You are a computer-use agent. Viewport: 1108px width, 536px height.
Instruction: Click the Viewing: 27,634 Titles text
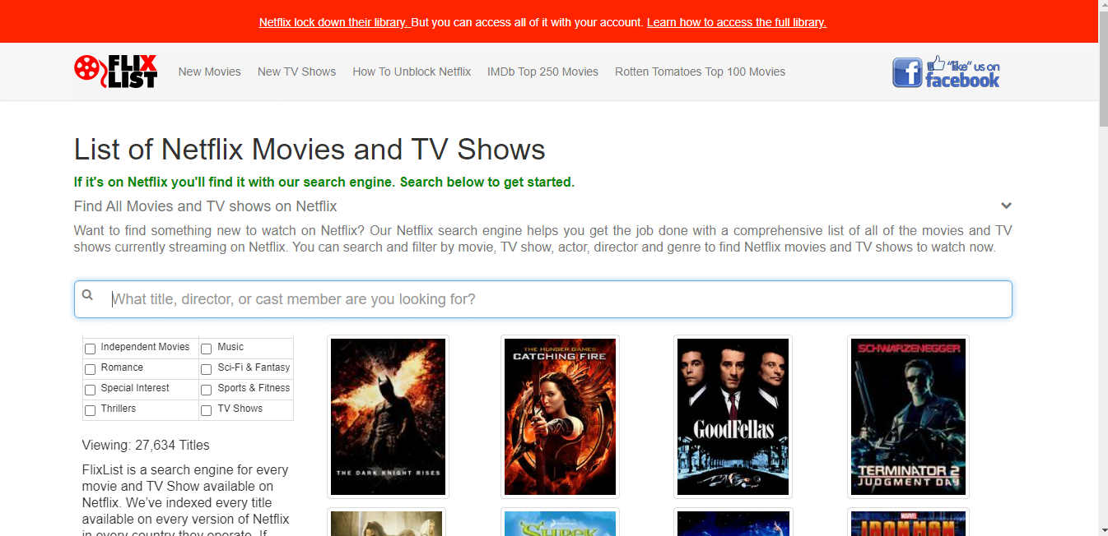click(x=146, y=445)
